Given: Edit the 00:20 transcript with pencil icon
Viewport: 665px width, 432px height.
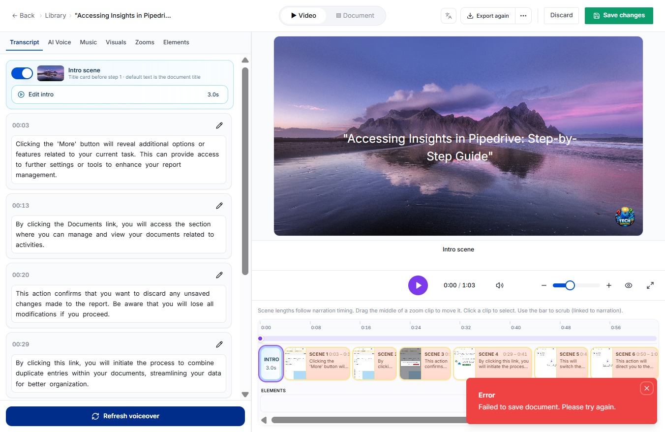Looking at the screenshot, I should coord(219,275).
